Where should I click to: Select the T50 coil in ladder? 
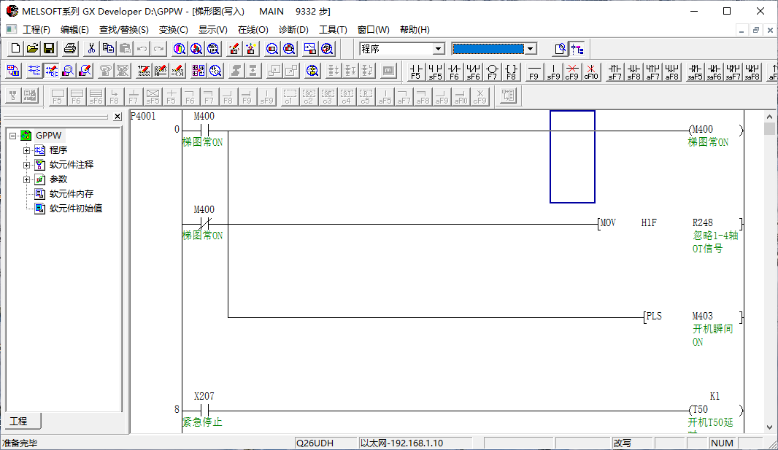700,410
